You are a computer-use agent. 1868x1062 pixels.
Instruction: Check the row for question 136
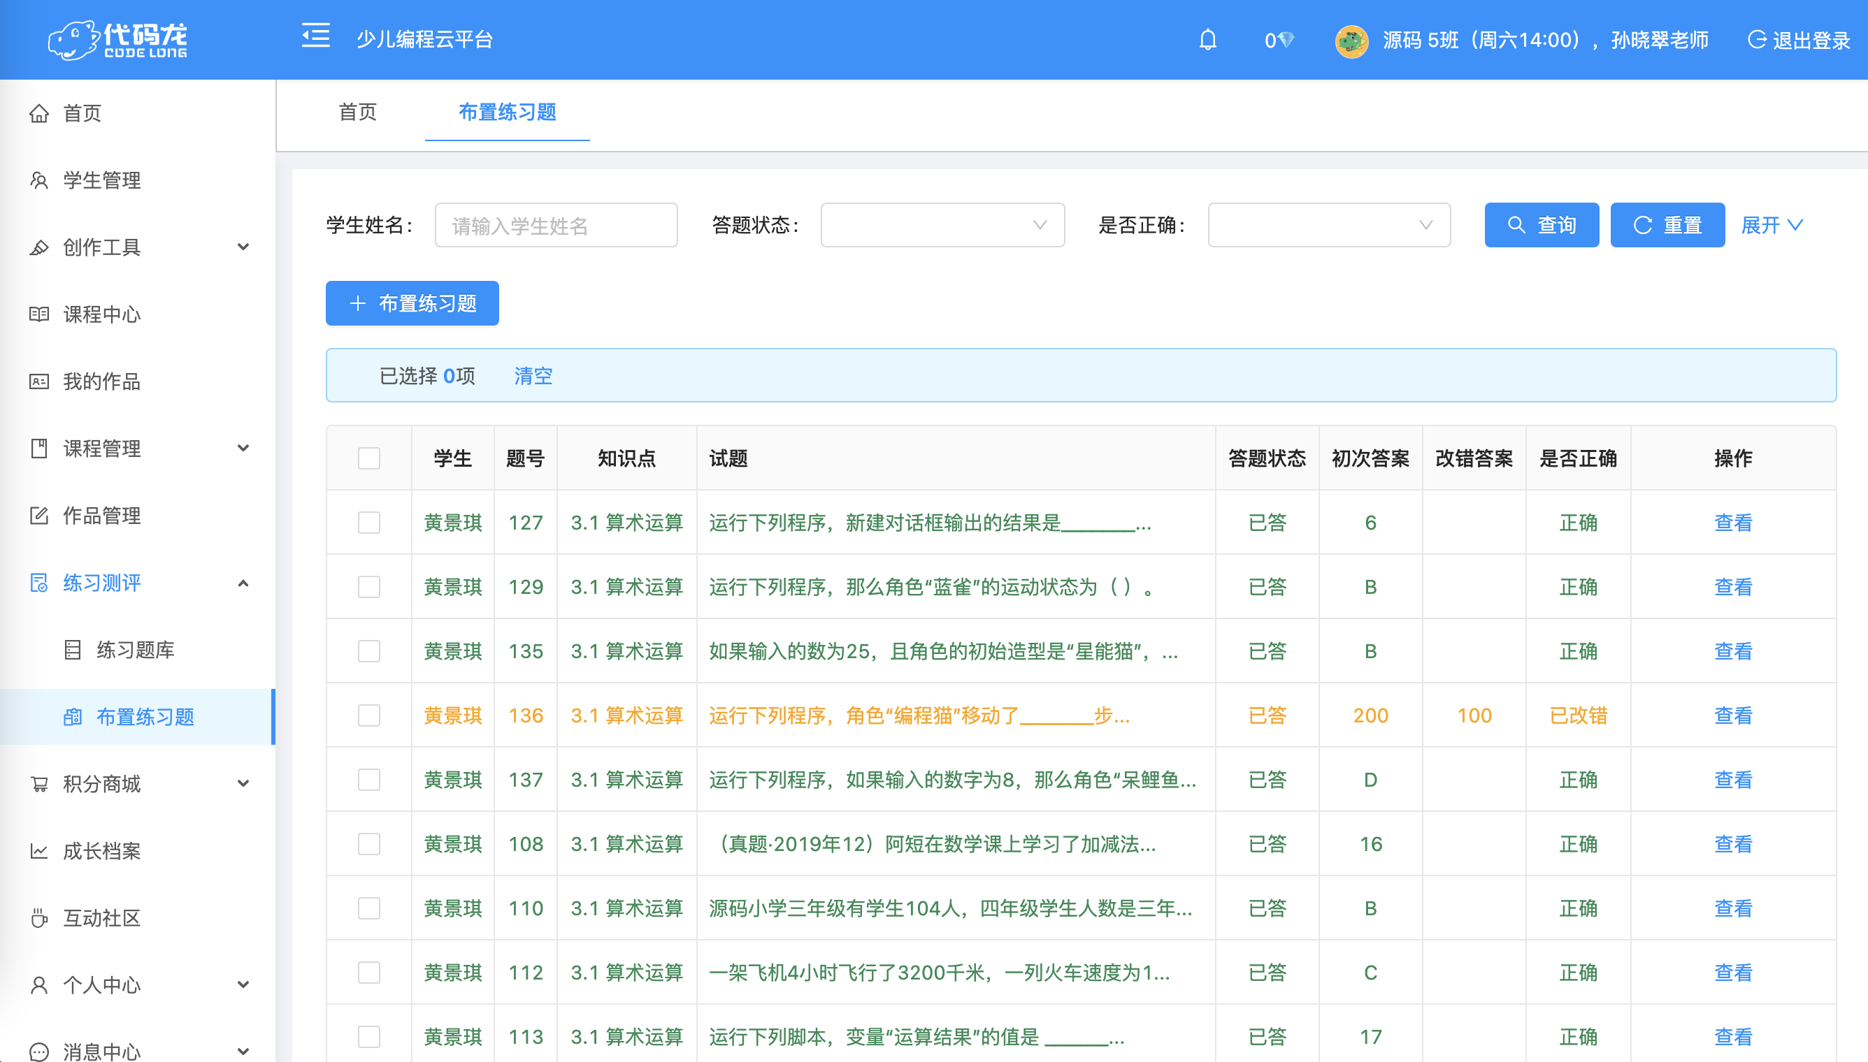click(369, 715)
